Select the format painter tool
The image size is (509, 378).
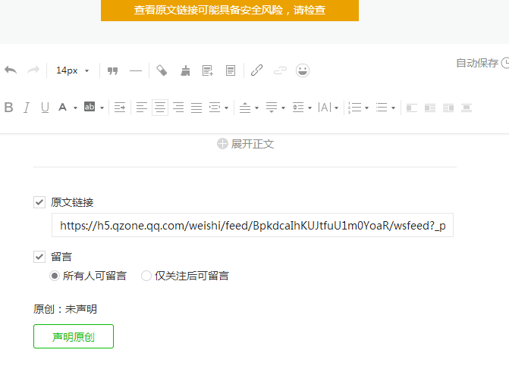[162, 70]
